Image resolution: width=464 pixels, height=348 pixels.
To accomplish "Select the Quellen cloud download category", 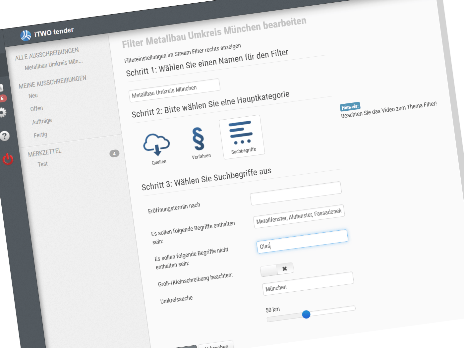I will tap(157, 149).
